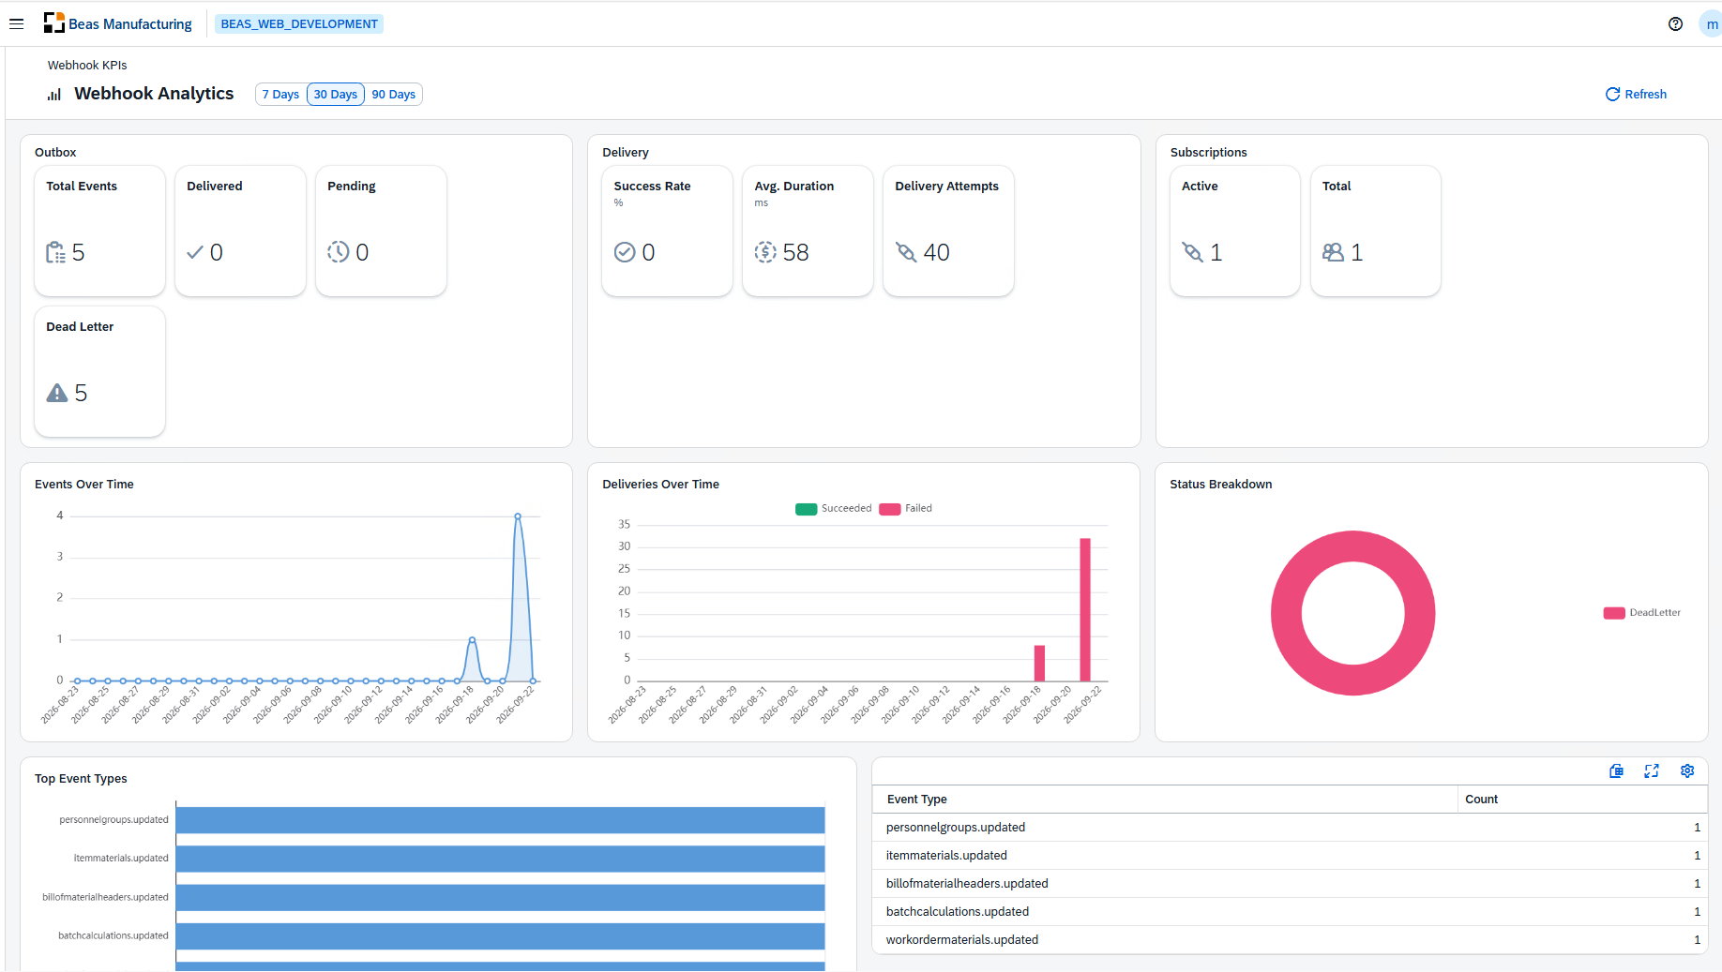Select the itemmaterials.updated table row
The image size is (1722, 972).
pos(1290,856)
